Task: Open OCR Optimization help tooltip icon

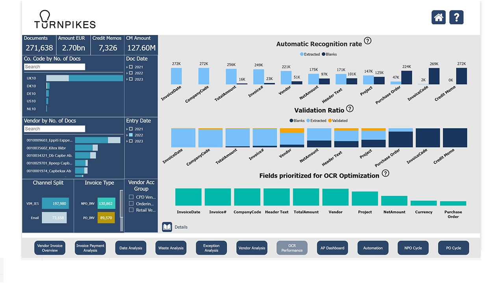Action: point(385,173)
